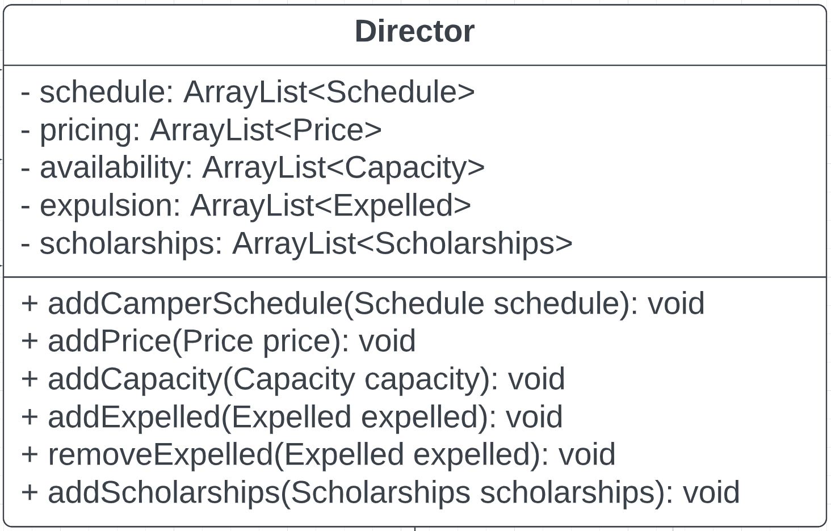Click the ArrayList<Scholarships> type text
The image size is (831, 531).
coord(402,243)
